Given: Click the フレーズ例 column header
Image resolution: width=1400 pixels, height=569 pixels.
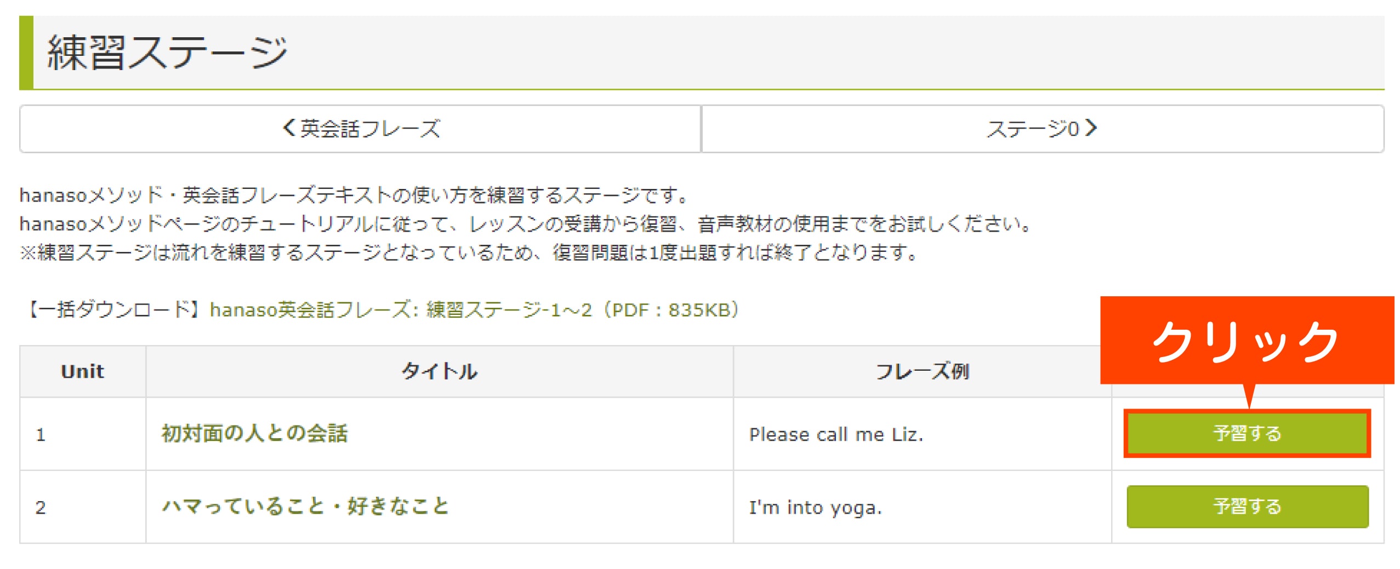Looking at the screenshot, I should click(922, 371).
